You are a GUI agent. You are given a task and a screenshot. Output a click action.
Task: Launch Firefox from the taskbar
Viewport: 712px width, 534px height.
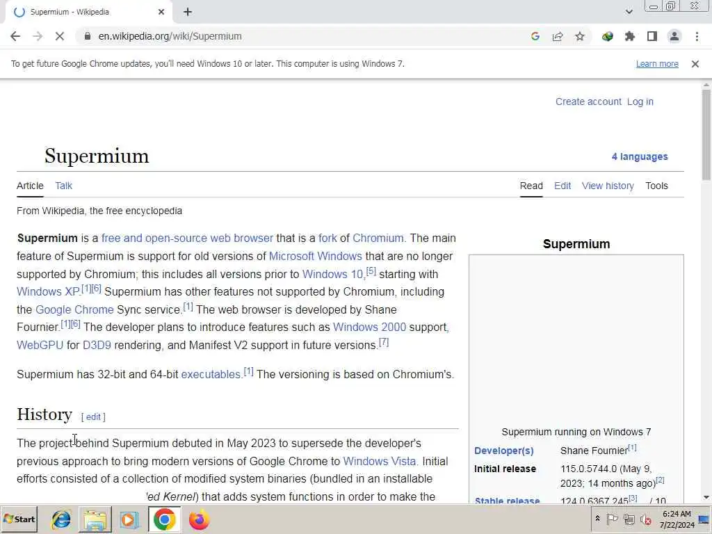[198, 519]
